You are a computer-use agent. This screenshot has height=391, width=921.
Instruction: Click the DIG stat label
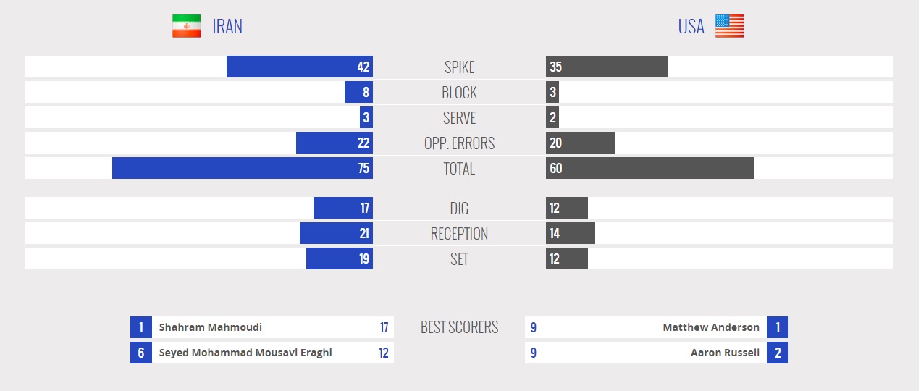pos(459,209)
